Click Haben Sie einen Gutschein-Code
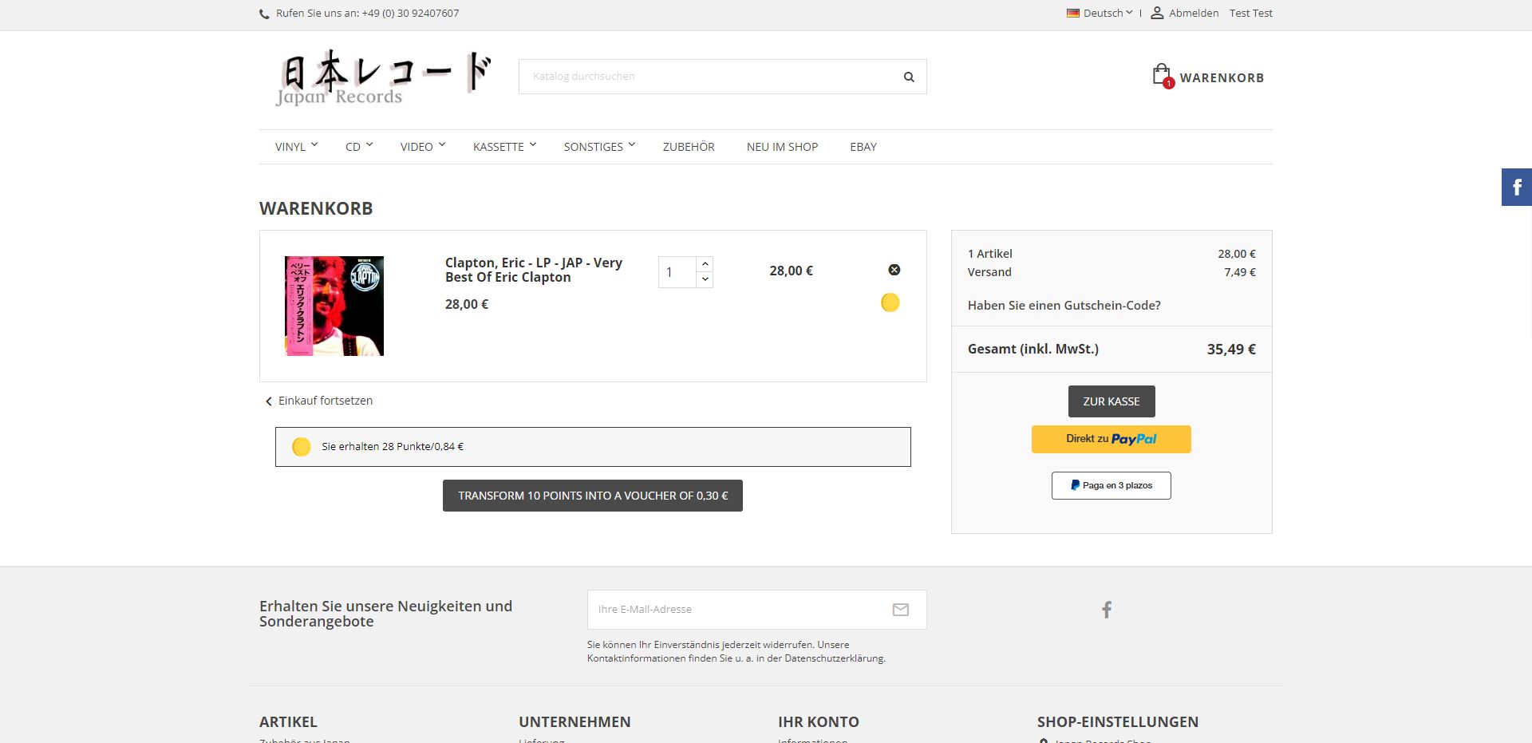1532x743 pixels. [1064, 305]
